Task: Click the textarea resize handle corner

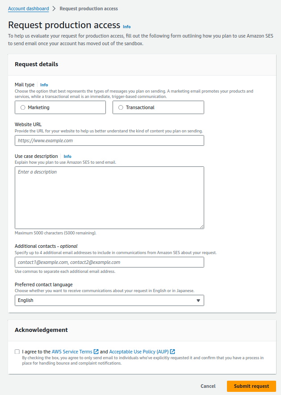Action: (x=201, y=227)
